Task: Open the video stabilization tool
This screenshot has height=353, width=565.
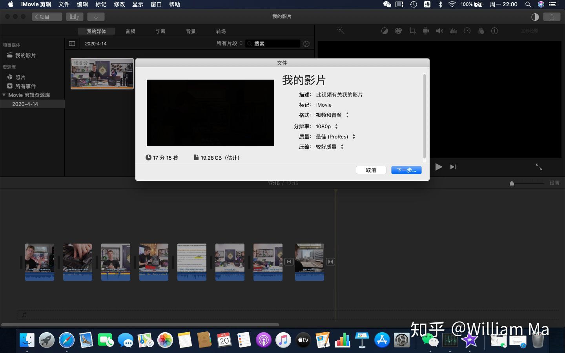Action: coord(426,31)
